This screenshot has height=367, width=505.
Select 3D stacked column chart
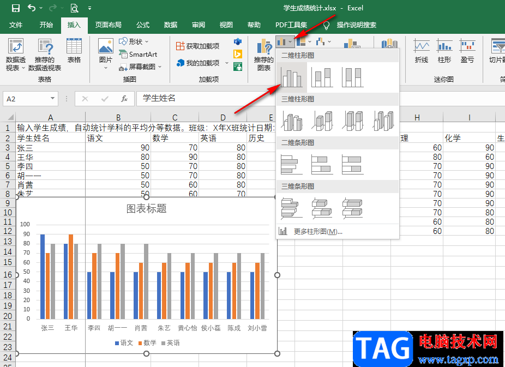click(x=322, y=121)
